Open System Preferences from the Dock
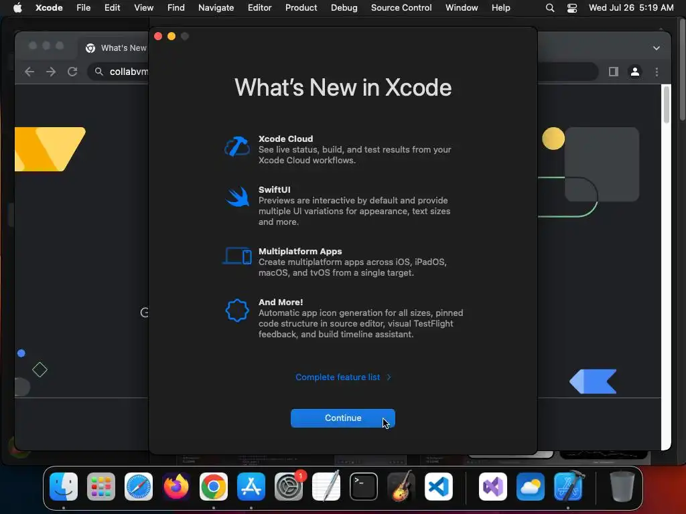Image resolution: width=686 pixels, height=514 pixels. [x=289, y=487]
